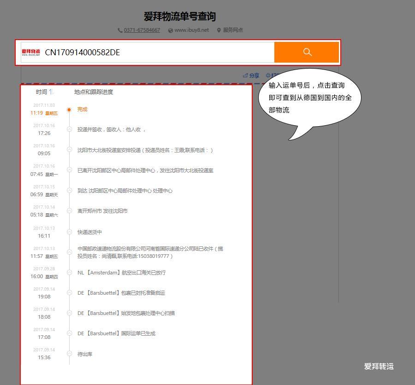The image size is (415, 385).
Task: Select NL Amsterdam 航空出口海关已放行 entry
Action: tap(121, 273)
